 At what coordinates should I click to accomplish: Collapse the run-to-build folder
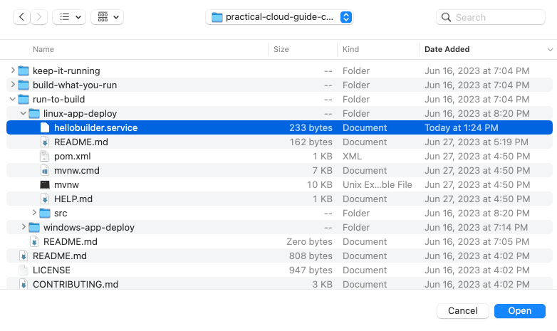[x=13, y=99]
